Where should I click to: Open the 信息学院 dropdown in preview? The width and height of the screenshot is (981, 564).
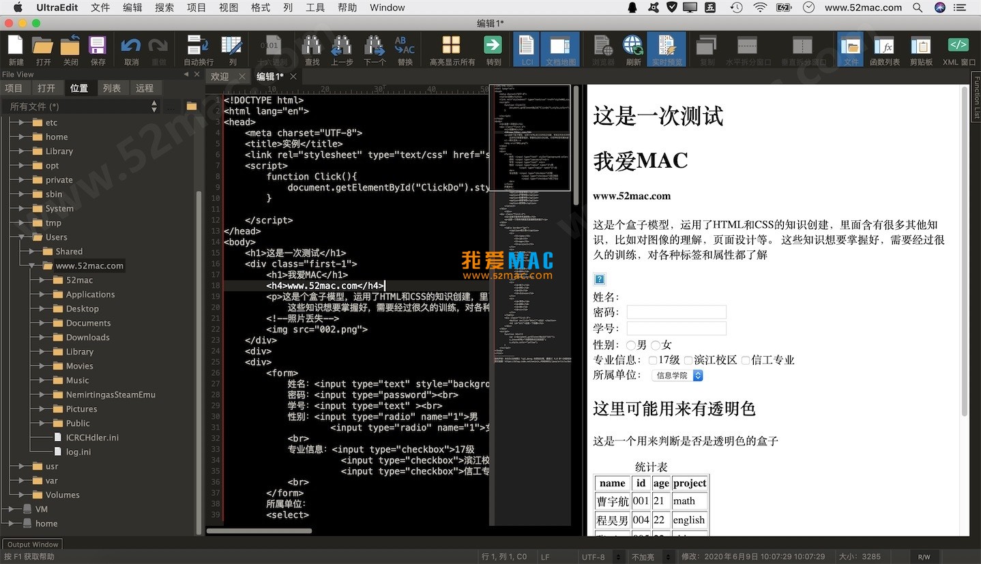click(x=677, y=375)
